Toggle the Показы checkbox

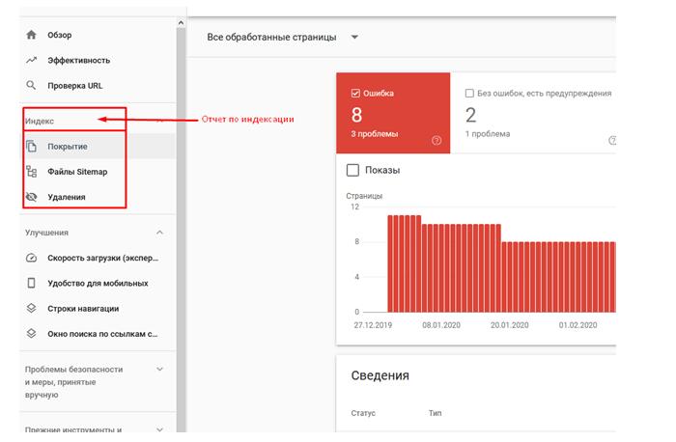coord(352,171)
